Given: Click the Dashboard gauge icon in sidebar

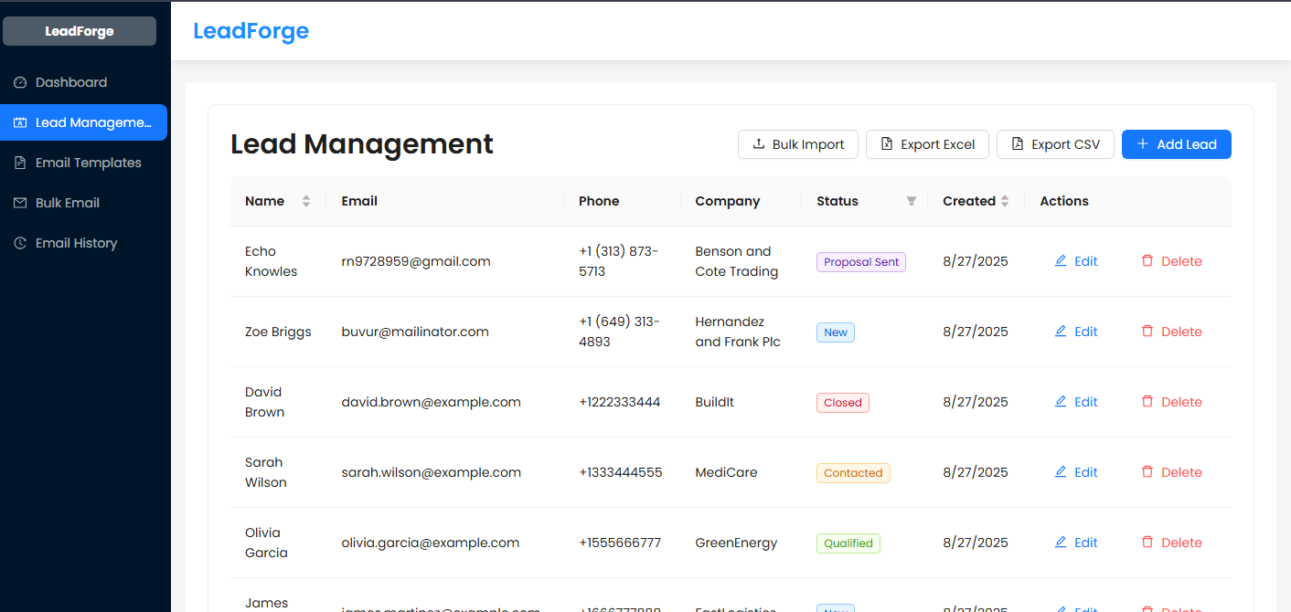Looking at the screenshot, I should tap(20, 82).
